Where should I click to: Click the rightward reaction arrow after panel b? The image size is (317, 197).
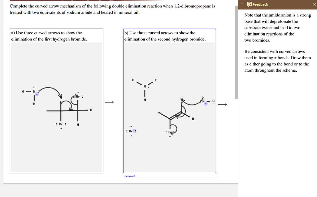click(222, 104)
